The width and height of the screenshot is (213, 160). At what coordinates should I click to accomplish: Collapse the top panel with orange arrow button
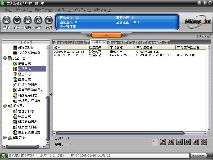click(106, 34)
